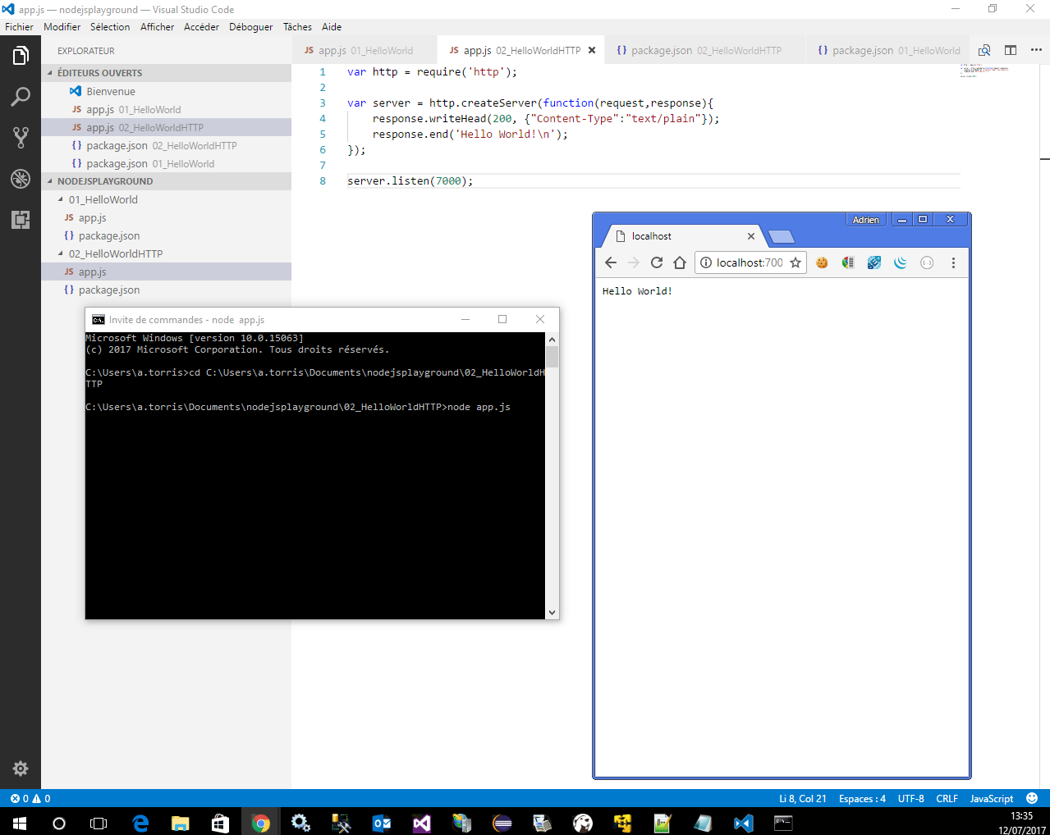Image resolution: width=1050 pixels, height=835 pixels.
Task: Click inside the localhost:7000 address bar
Action: (745, 262)
